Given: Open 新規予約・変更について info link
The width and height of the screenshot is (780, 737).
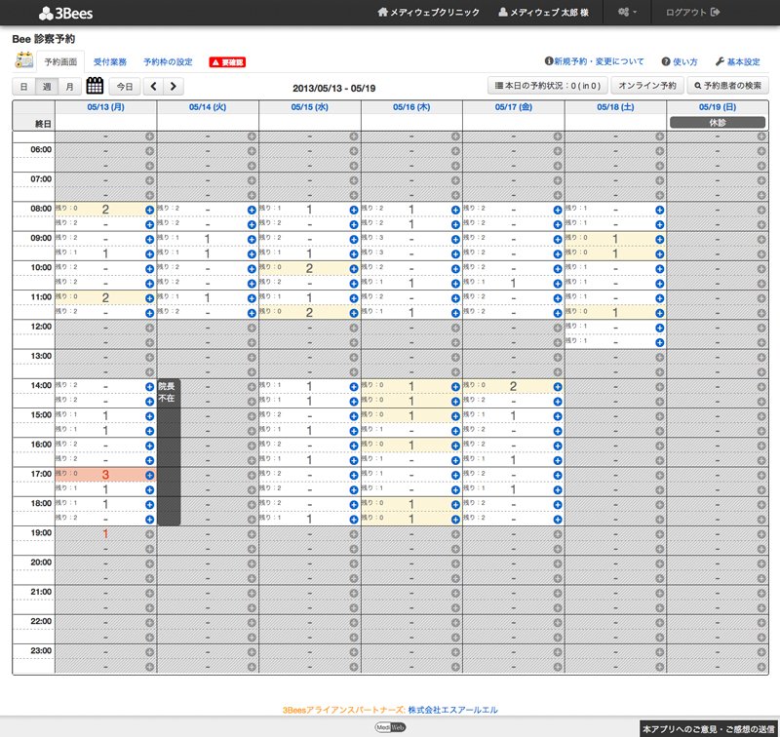Looking at the screenshot, I should [594, 61].
